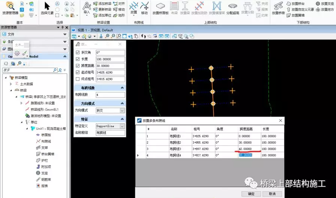Toggle the 起点桩号 checkbox

click(x=78, y=72)
